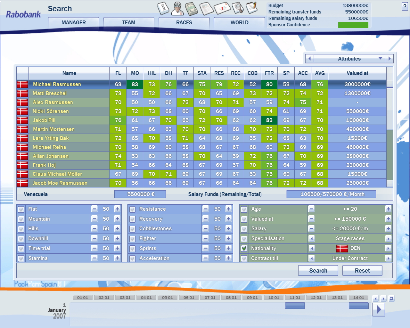The width and height of the screenshot is (410, 328).
Task: Open the newspaper icon
Action: pyautogui.click(x=206, y=8)
